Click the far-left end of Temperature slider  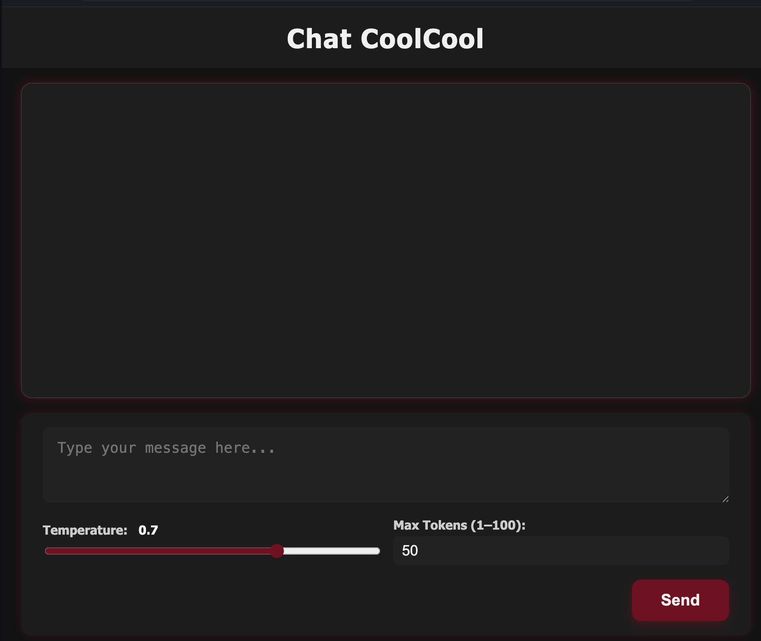47,551
